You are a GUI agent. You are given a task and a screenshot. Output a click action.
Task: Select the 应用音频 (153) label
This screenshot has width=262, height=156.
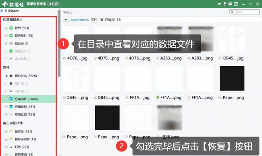[x=25, y=114]
